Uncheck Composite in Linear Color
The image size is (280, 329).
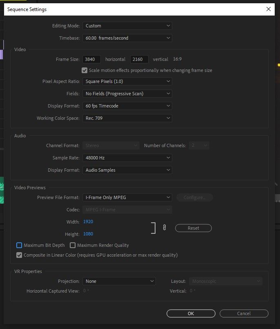coord(19,255)
